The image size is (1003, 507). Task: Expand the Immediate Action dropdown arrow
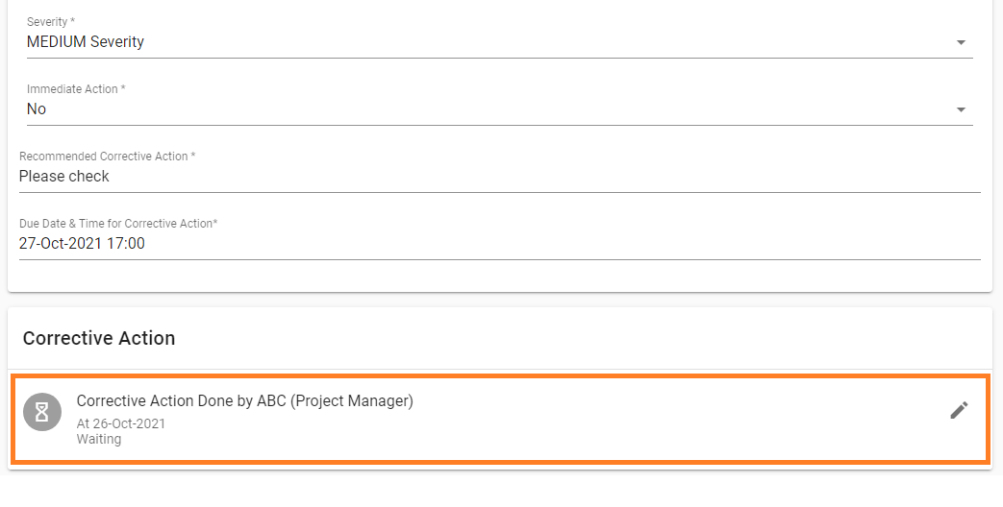coord(961,109)
